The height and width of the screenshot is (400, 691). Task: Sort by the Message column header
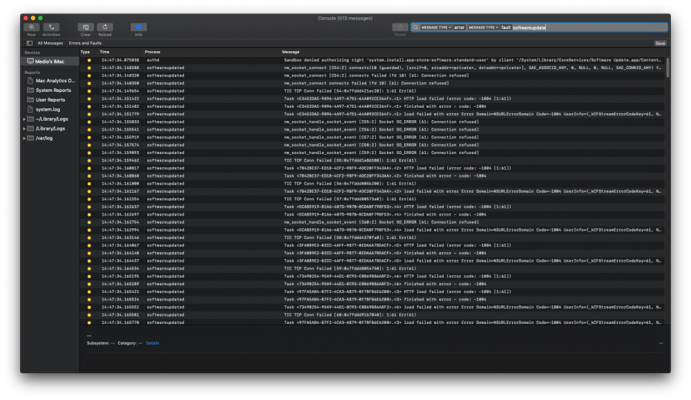pos(290,52)
